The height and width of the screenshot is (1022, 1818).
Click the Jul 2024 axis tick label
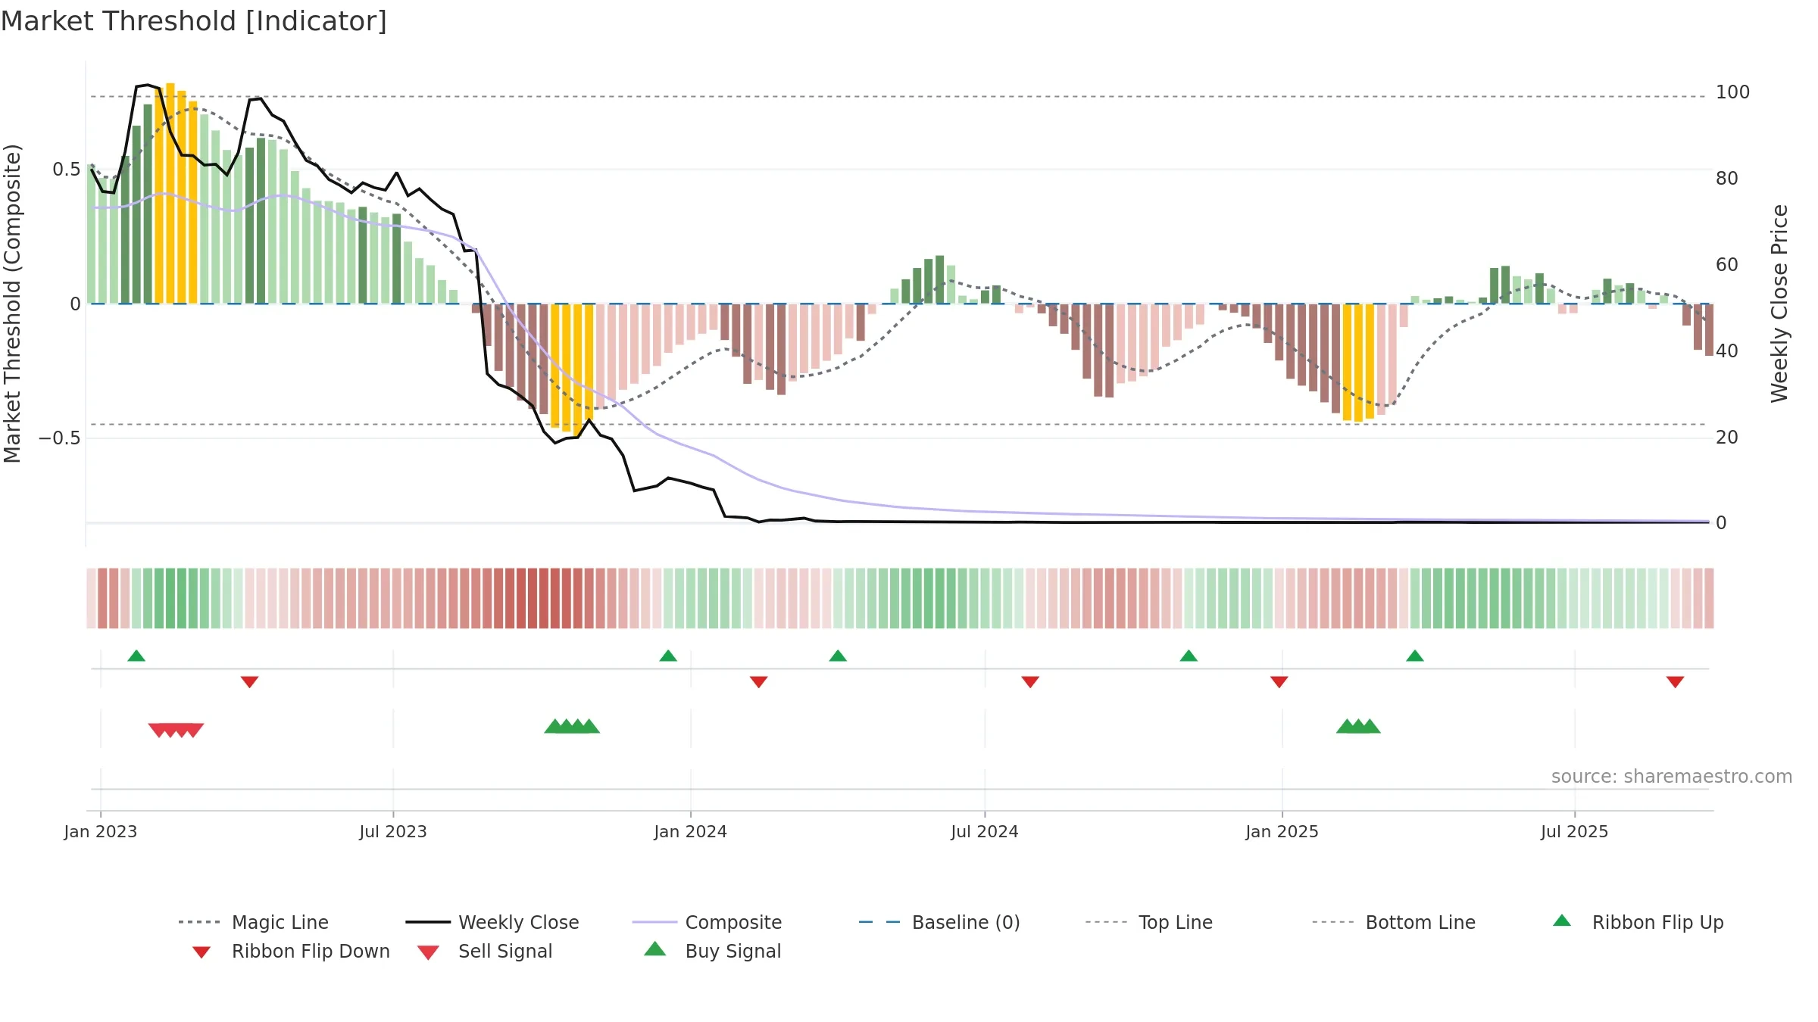tap(985, 832)
